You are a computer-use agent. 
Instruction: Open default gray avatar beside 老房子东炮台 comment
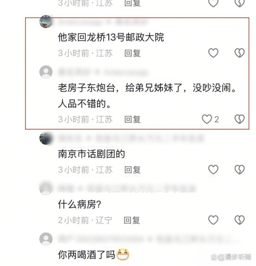tap(46, 72)
